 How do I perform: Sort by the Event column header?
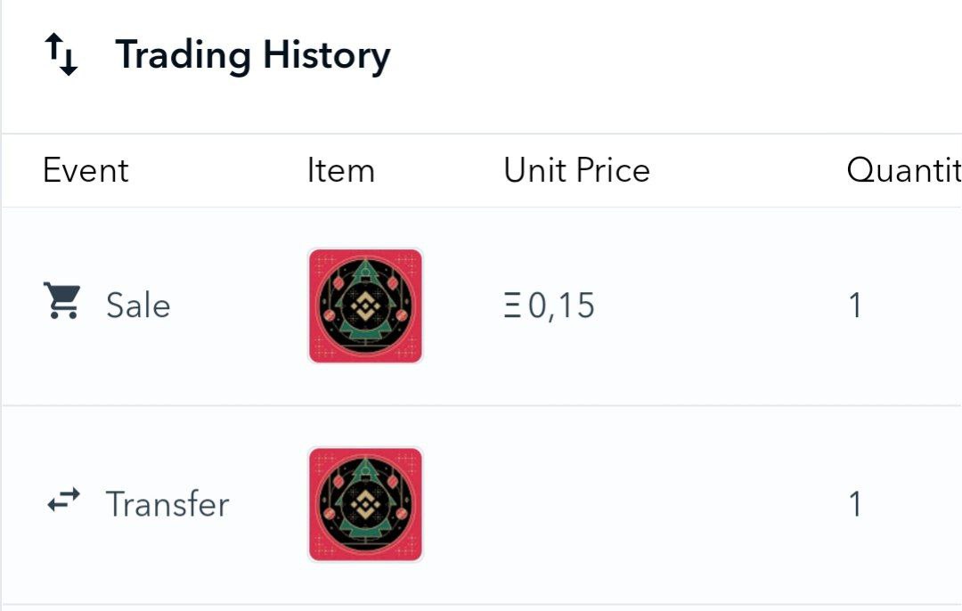click(x=86, y=170)
